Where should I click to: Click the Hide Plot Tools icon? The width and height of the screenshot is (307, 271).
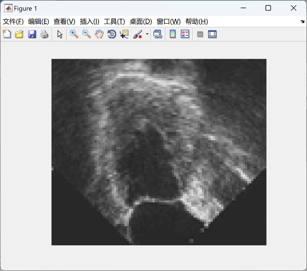[200, 34]
